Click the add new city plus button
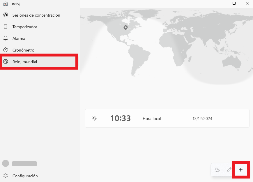The image size is (253, 182). (x=240, y=169)
